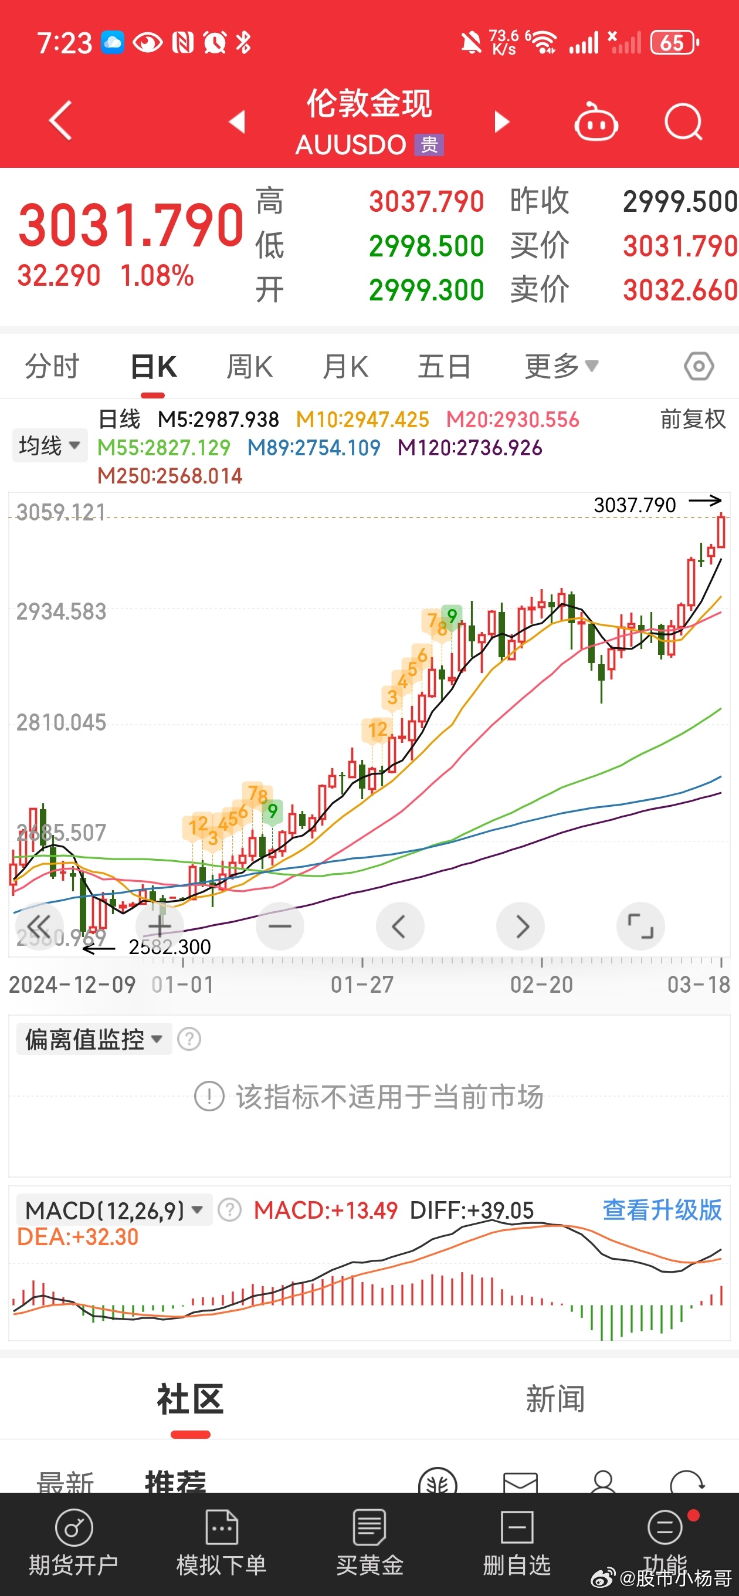Tap the 伦敦金现 title
Image resolution: width=739 pixels, height=1596 pixels.
coord(369,103)
